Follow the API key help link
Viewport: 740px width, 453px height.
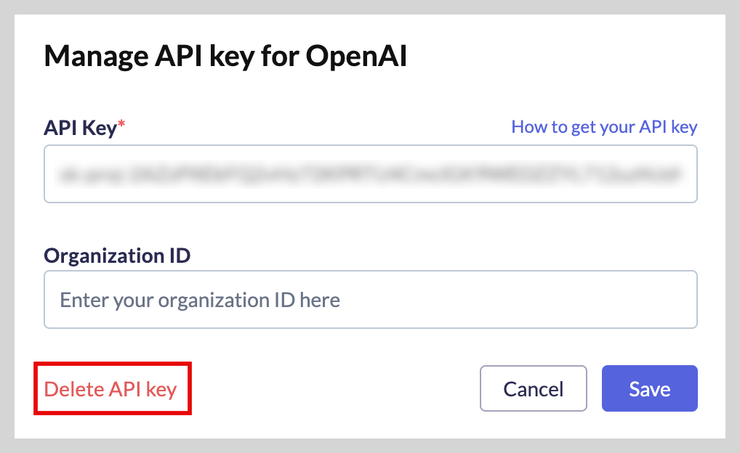point(604,127)
